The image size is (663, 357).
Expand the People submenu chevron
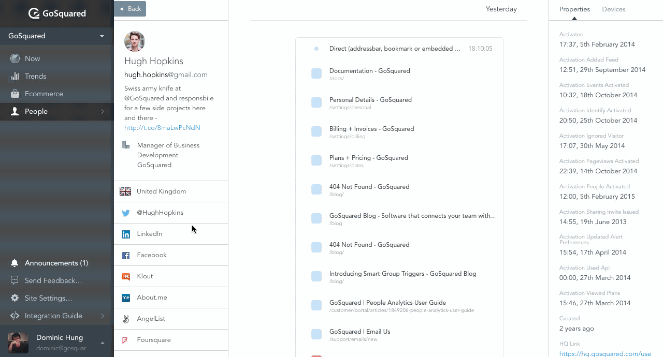pyautogui.click(x=103, y=111)
